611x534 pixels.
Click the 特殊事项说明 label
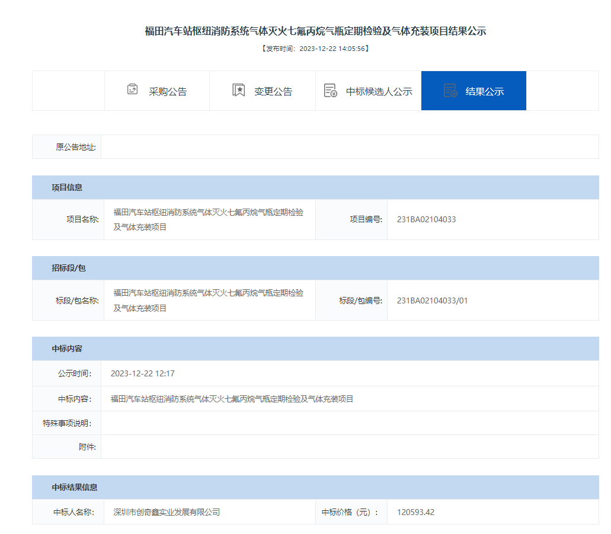(x=67, y=423)
